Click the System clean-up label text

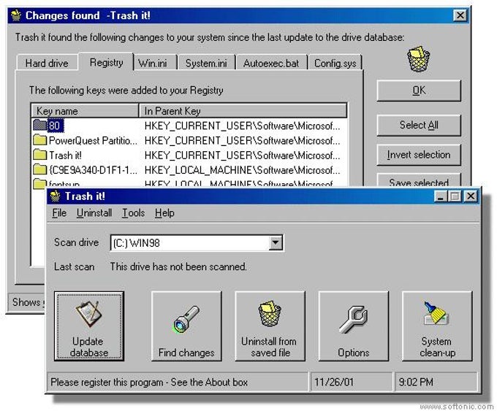click(437, 347)
